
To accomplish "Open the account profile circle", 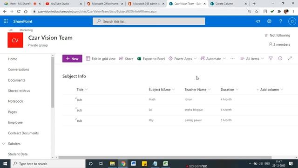I will [292, 21].
